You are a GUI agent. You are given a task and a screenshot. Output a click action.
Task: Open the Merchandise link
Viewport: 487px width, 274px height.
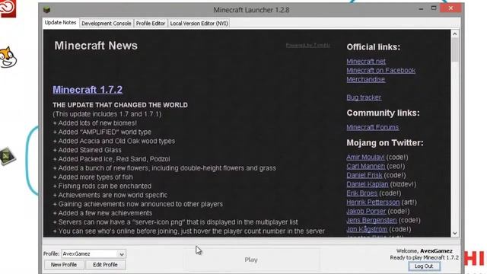pyautogui.click(x=365, y=79)
